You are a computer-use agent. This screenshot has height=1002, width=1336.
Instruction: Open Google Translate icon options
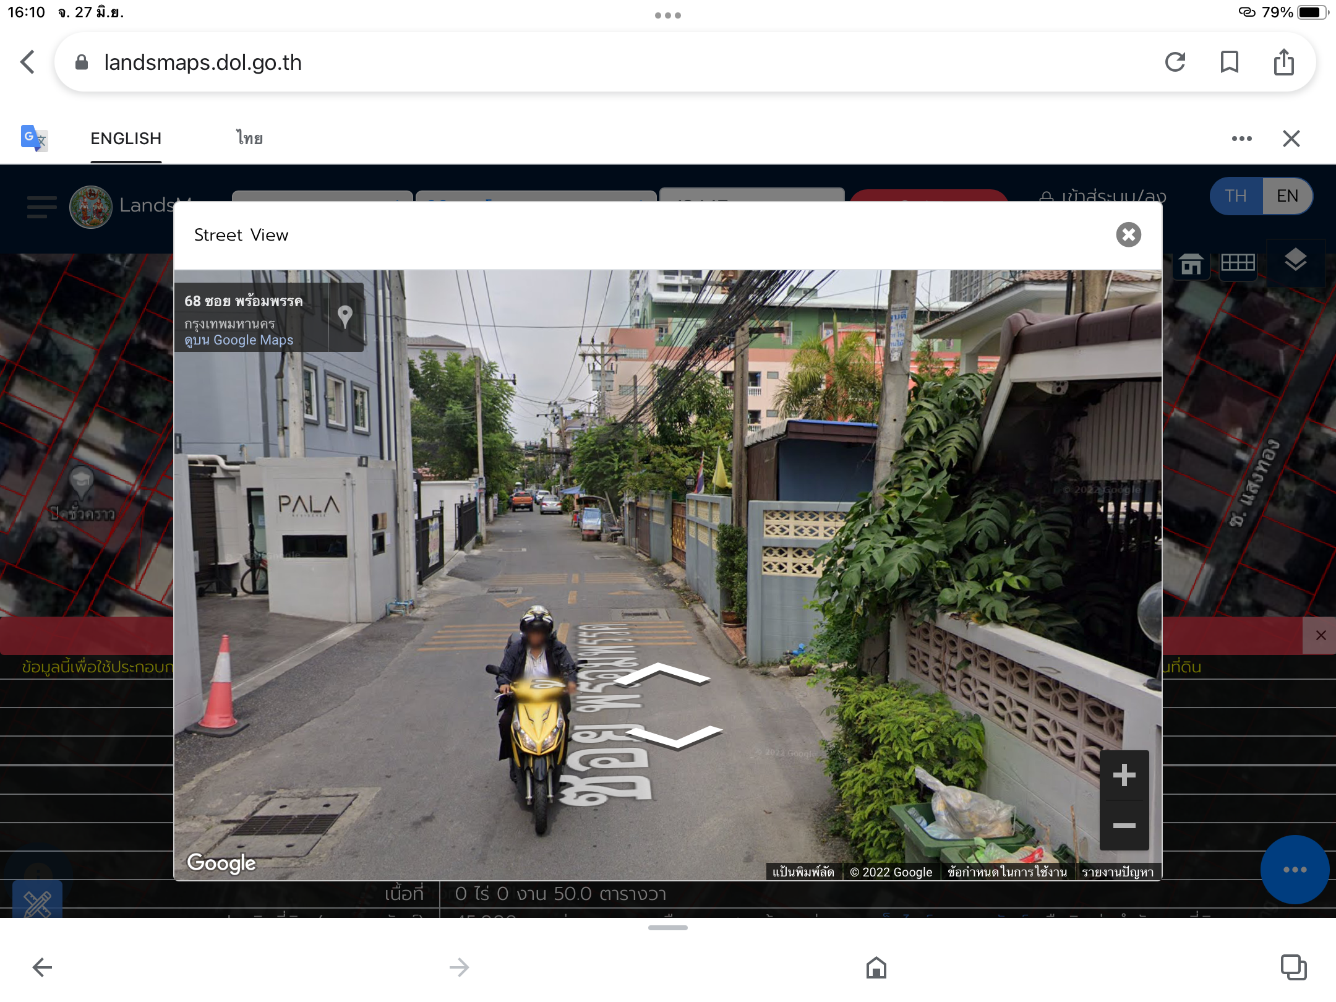pos(34,138)
